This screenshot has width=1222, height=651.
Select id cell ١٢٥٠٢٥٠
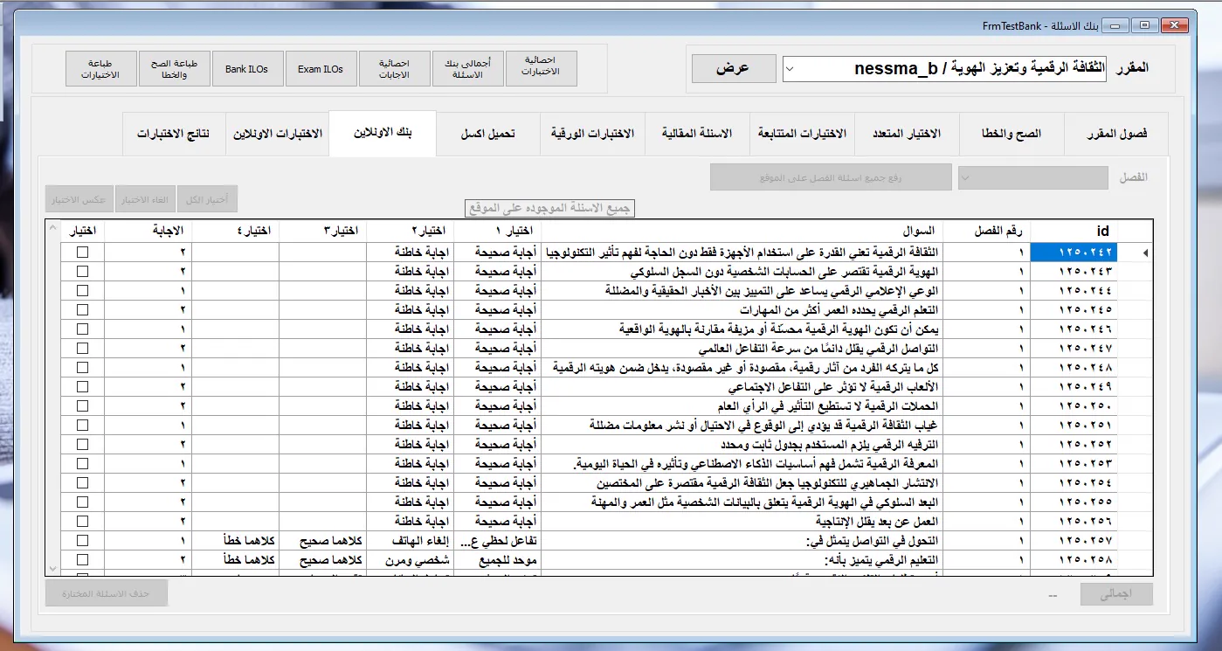pyautogui.click(x=1074, y=406)
